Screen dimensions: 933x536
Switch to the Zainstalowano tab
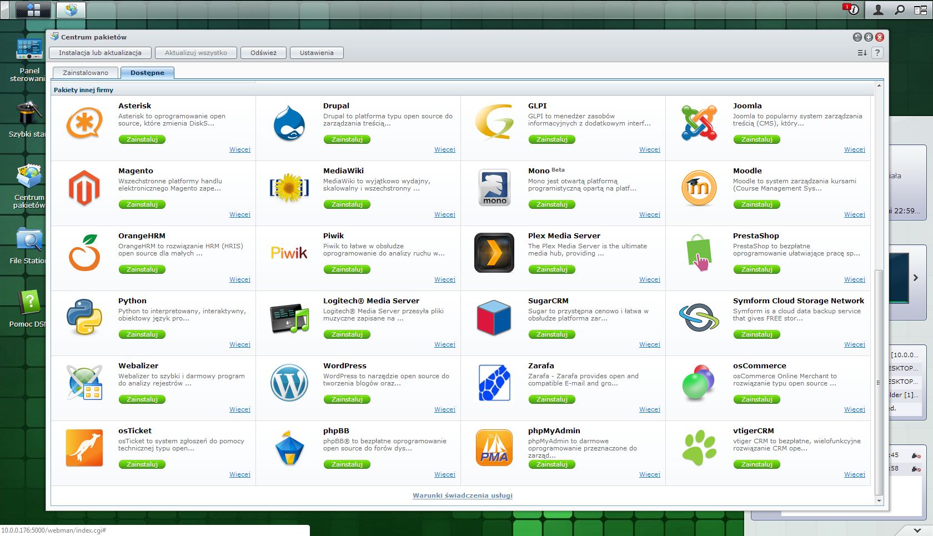point(86,73)
